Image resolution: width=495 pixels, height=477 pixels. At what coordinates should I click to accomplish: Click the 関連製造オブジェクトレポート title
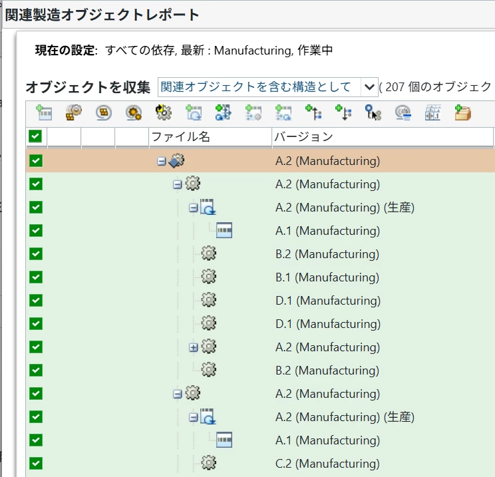point(102,15)
